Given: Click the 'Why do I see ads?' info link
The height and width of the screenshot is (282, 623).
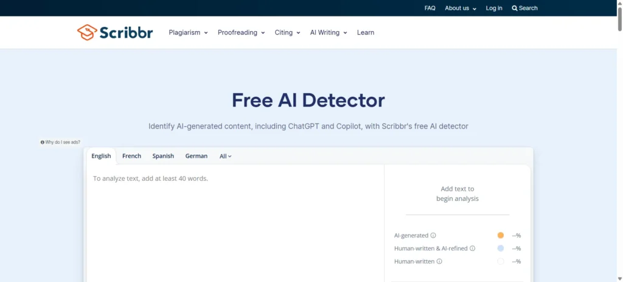Looking at the screenshot, I should click(60, 142).
